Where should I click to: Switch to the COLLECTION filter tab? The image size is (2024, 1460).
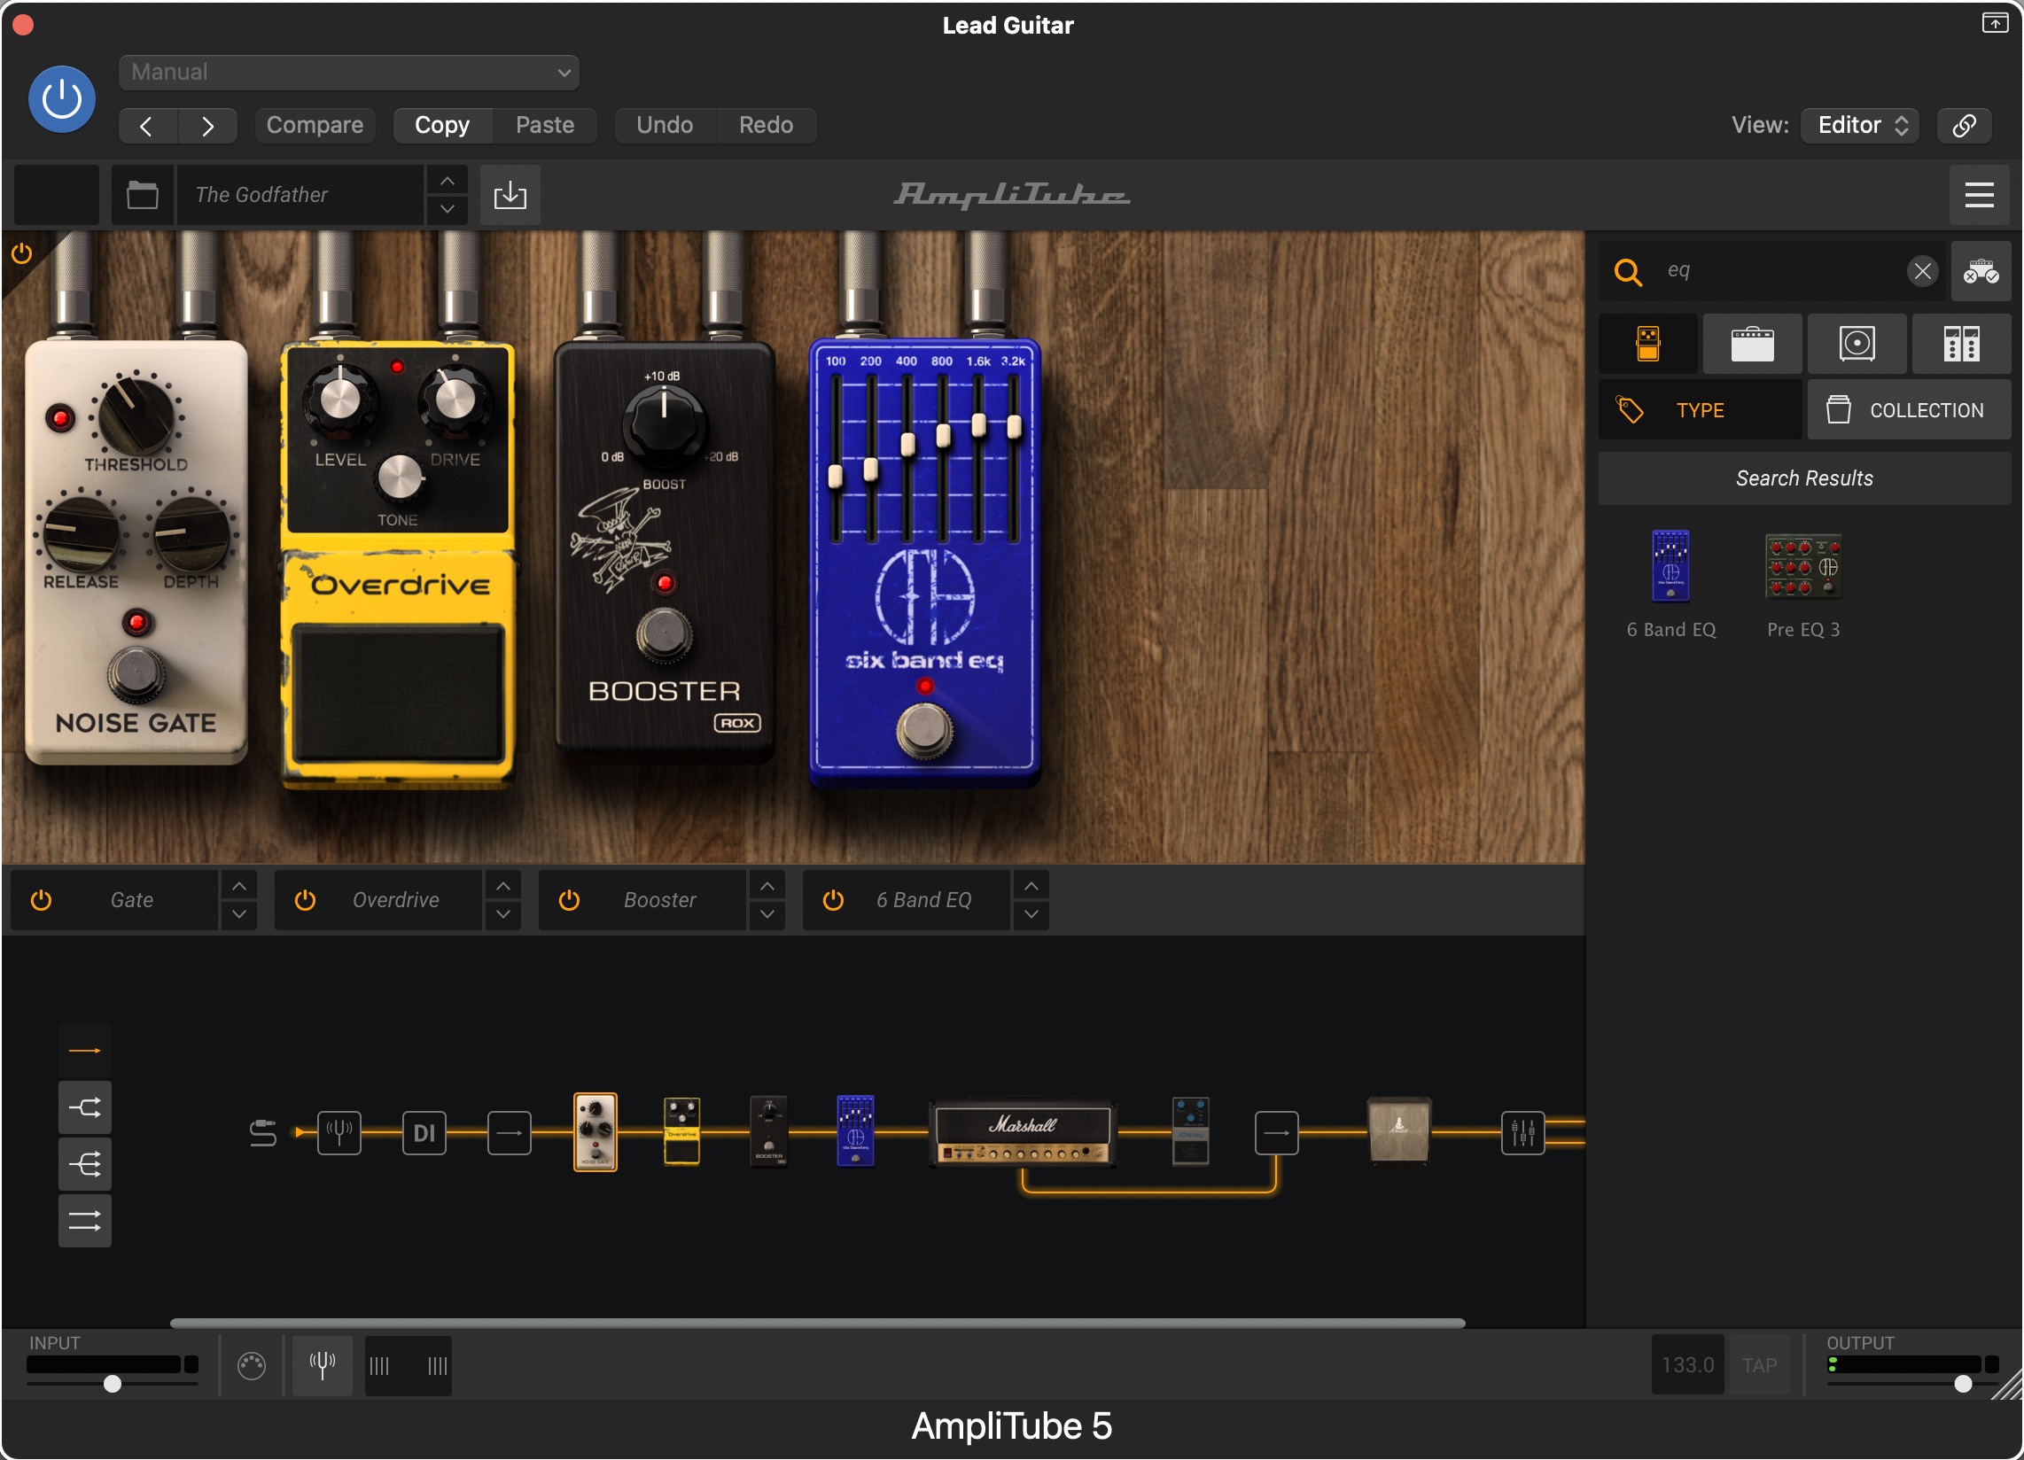click(x=1910, y=410)
